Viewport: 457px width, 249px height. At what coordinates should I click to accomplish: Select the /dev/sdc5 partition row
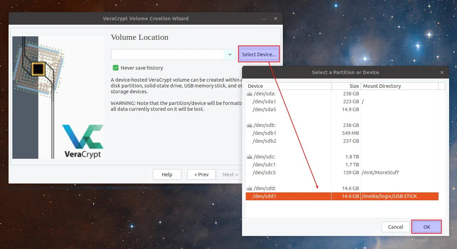pyautogui.click(x=342, y=173)
